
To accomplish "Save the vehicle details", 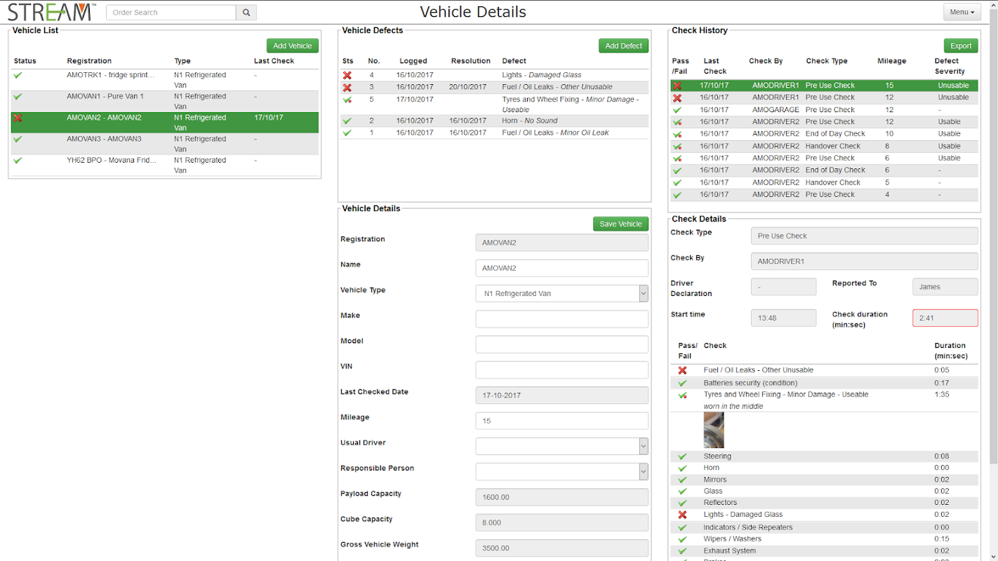I will pos(620,224).
